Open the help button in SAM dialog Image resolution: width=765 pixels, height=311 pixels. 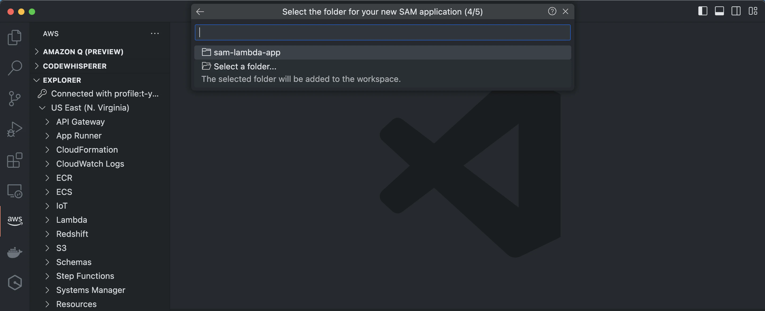coord(552,11)
